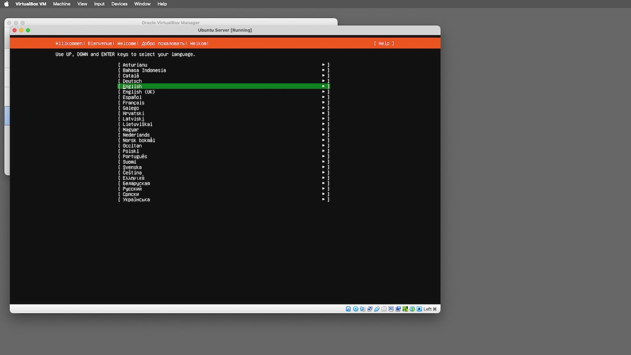The width and height of the screenshot is (631, 355).
Task: Click the mouse integration globe status icon
Action: pyautogui.click(x=412, y=309)
